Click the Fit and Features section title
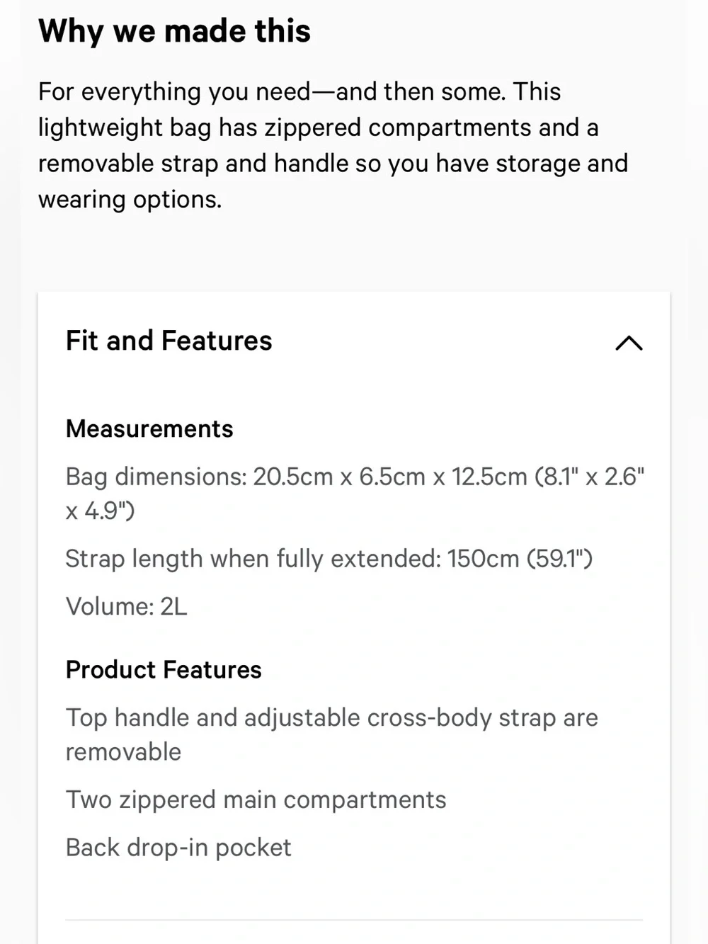This screenshot has width=708, height=944. tap(169, 341)
